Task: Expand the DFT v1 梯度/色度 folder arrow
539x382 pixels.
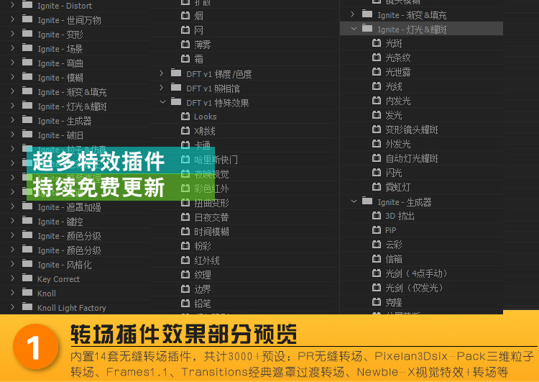Action: click(162, 73)
